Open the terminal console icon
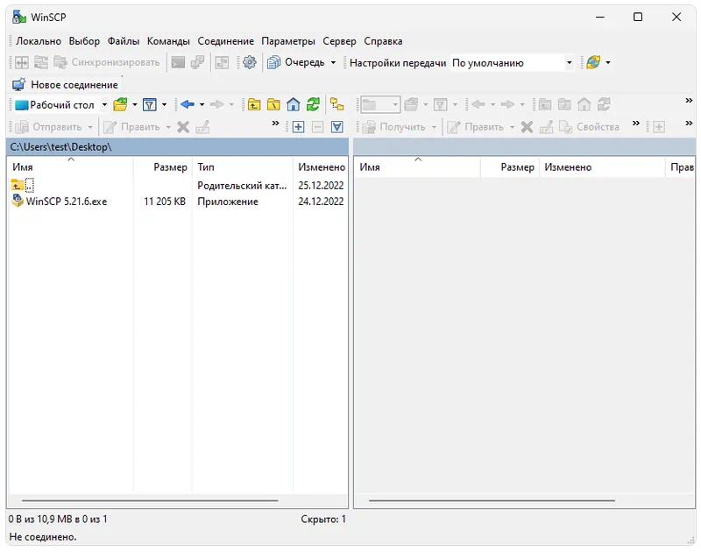The height and width of the screenshot is (552, 701). (x=178, y=62)
